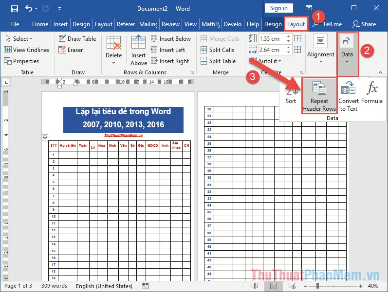The height and width of the screenshot is (292, 388).
Task: Click the Sign in button
Action: [x=278, y=8]
